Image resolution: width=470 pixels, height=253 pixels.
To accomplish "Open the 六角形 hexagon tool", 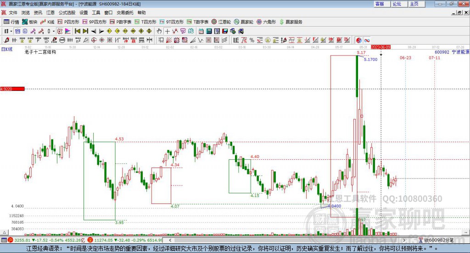I will coord(266,22).
